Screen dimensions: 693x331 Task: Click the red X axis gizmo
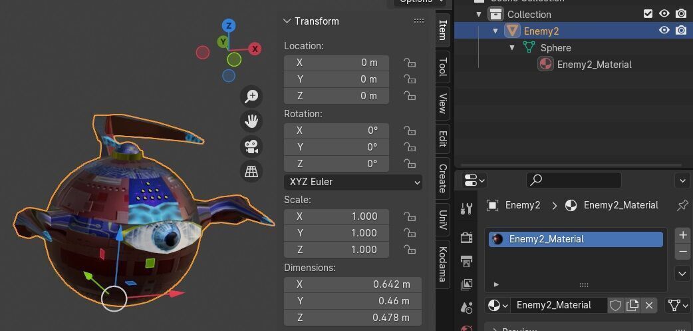pyautogui.click(x=255, y=49)
